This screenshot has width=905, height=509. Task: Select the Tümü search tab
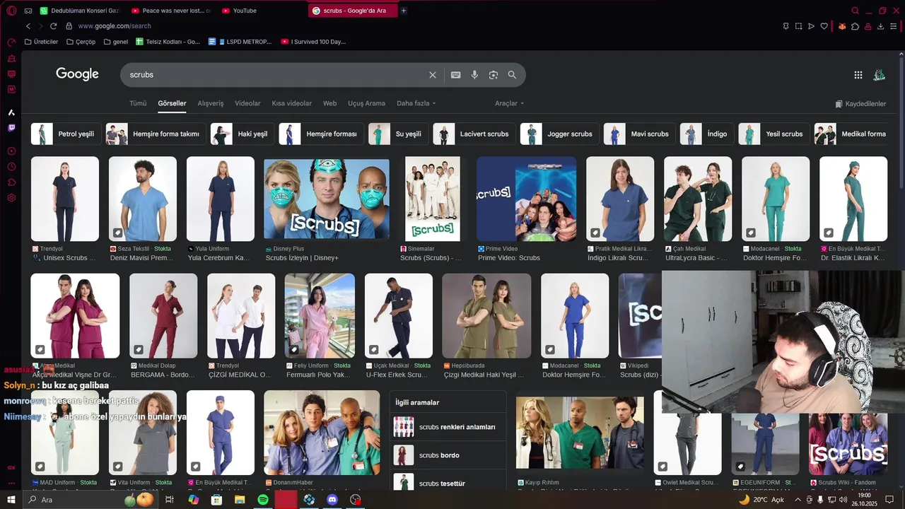pyautogui.click(x=138, y=103)
